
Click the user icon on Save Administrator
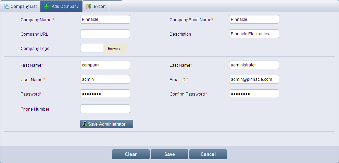pyautogui.click(x=84, y=124)
